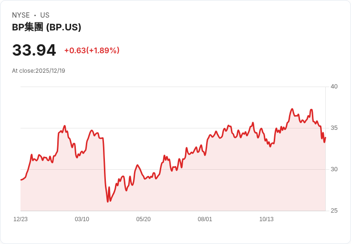351x244 pixels.
Task: Click the 33.94 current price
Action: (34, 50)
